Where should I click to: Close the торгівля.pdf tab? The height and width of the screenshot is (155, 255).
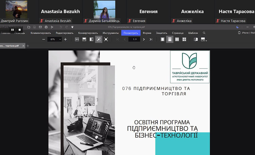tap(23, 46)
